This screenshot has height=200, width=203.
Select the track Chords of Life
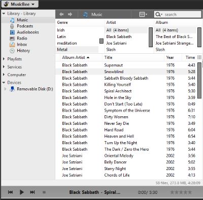[117, 175]
